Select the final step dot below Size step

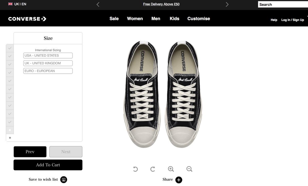point(10,138)
